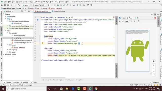
Task: Click the Open folder toolbar icon
Action: pyautogui.click(x=2, y=5)
